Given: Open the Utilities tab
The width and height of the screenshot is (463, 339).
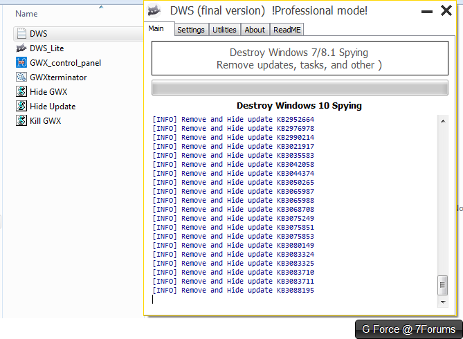Looking at the screenshot, I should click(224, 30).
